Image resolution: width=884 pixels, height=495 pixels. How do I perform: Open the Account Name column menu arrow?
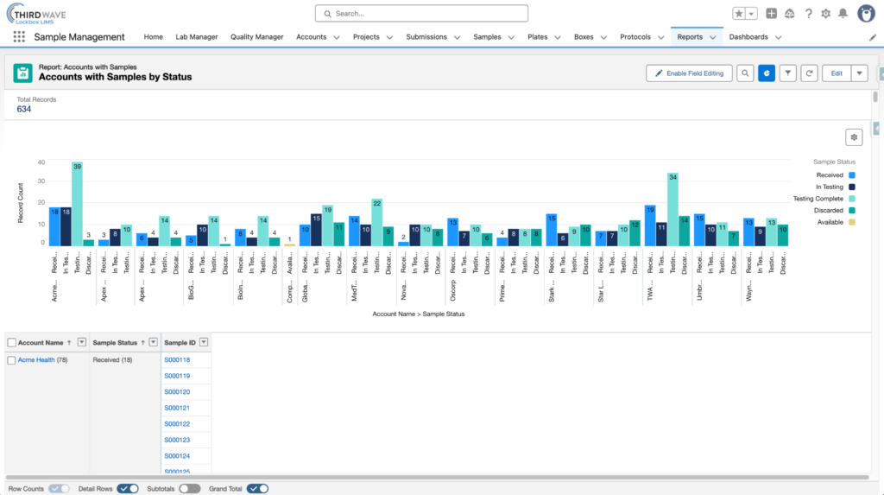tap(82, 342)
